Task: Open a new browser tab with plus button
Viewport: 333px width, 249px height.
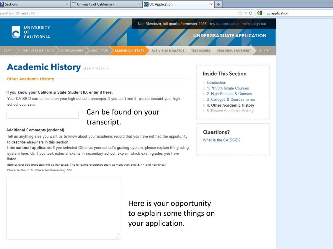Action: (219, 4)
